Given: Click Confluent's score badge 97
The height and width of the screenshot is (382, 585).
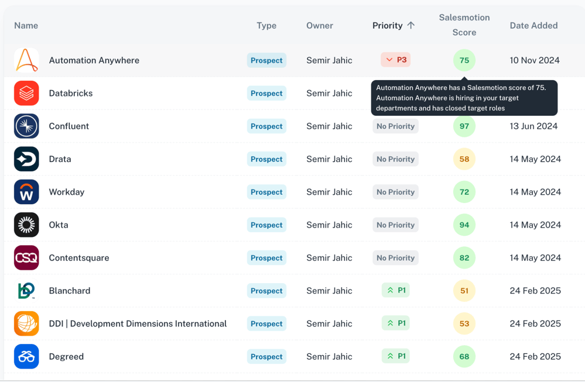Looking at the screenshot, I should pyautogui.click(x=464, y=126).
